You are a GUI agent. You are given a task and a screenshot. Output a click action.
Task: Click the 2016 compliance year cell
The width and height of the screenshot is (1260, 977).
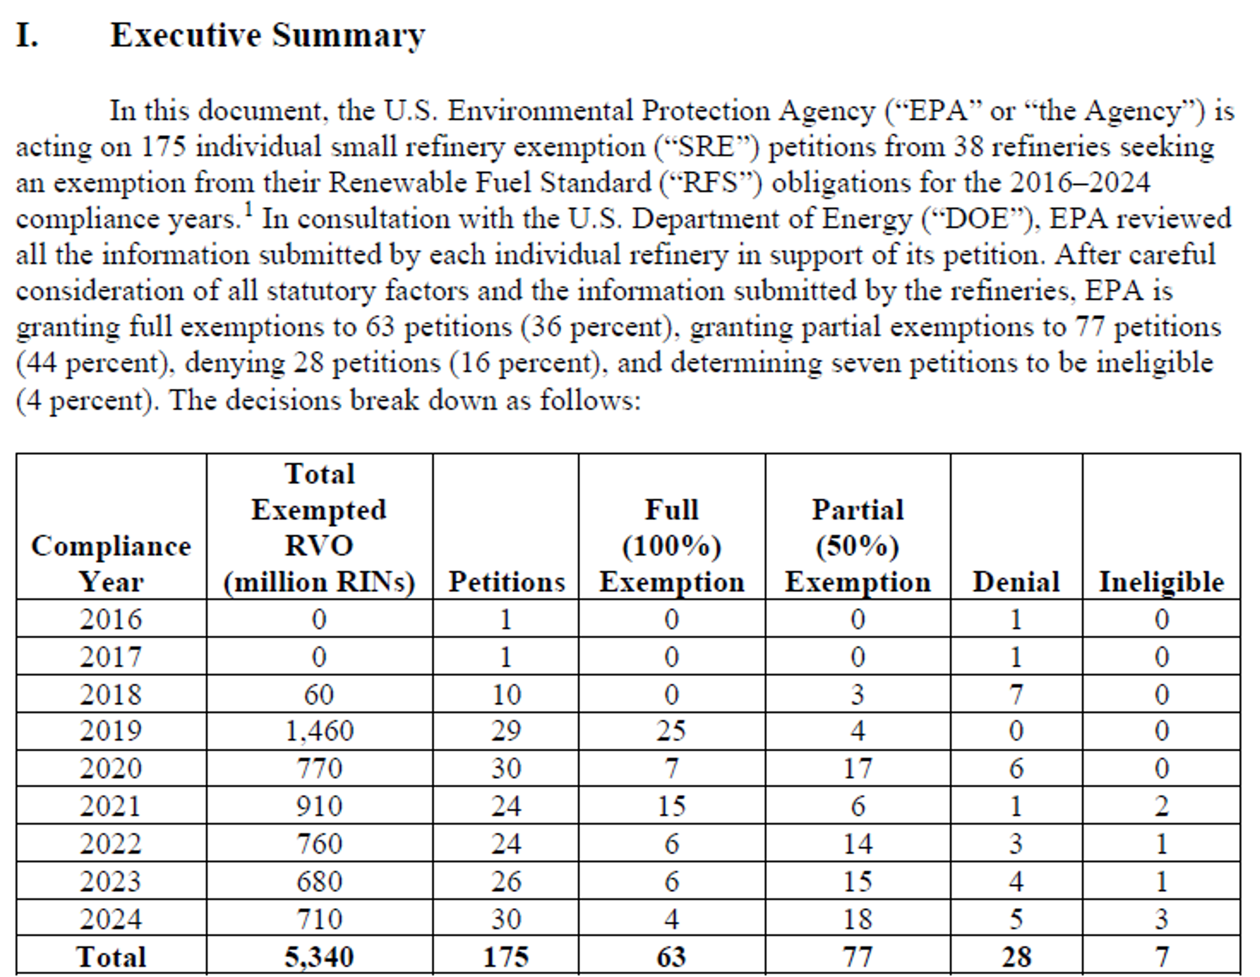coord(111,619)
